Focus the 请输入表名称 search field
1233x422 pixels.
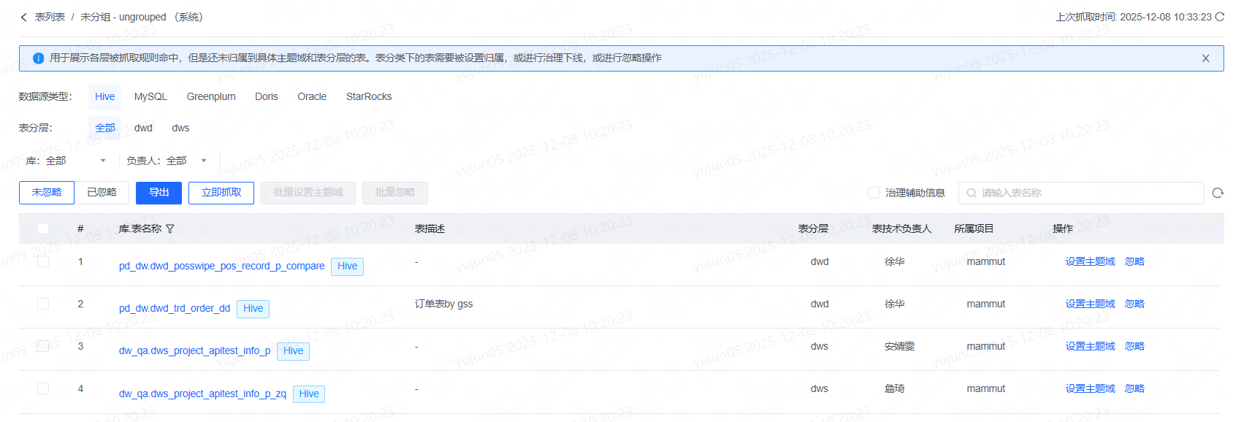point(1081,193)
